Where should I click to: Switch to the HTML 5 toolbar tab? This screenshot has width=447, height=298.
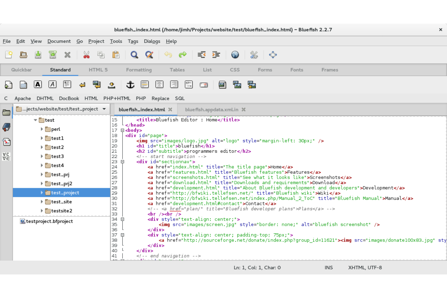98,70
